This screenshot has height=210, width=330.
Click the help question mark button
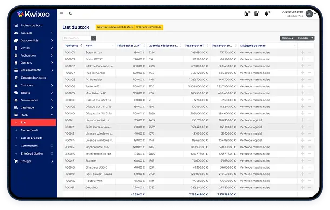312,38
